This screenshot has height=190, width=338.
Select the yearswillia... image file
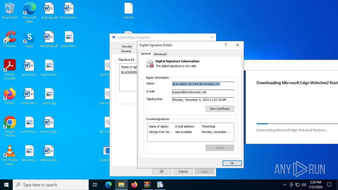coord(69,39)
